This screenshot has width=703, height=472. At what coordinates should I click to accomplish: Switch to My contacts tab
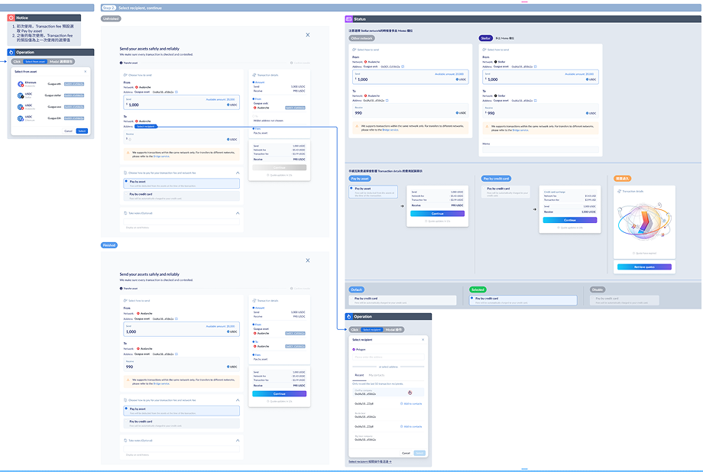click(377, 375)
